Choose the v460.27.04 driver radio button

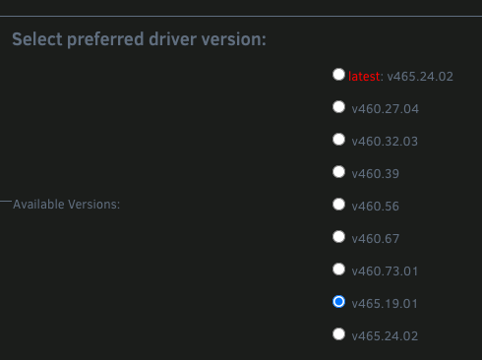click(338, 107)
